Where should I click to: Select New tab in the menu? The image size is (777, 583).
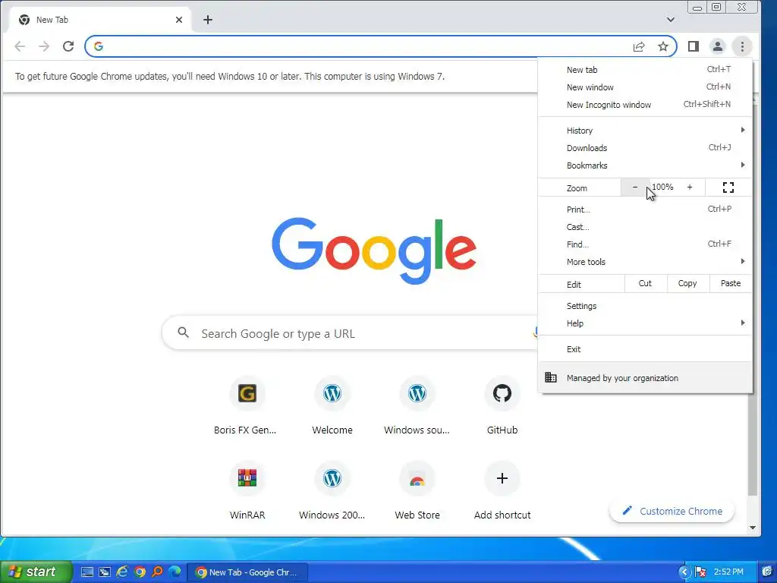click(645, 70)
